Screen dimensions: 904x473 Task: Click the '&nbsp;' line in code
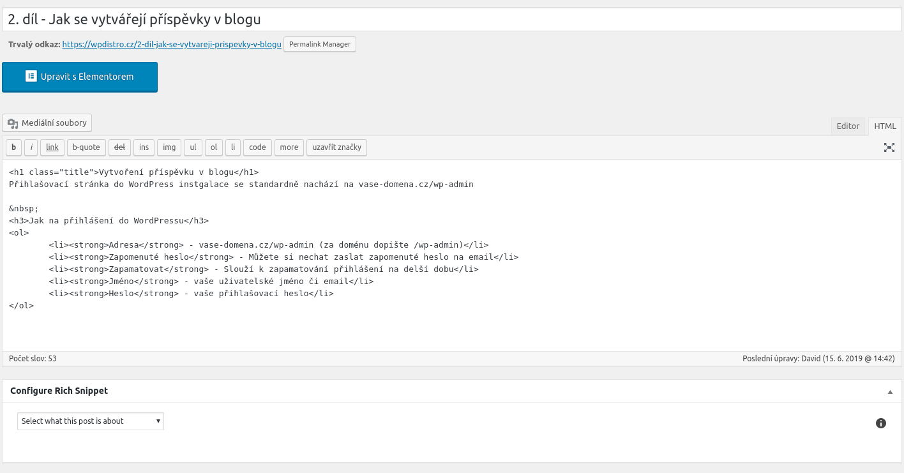click(x=24, y=209)
